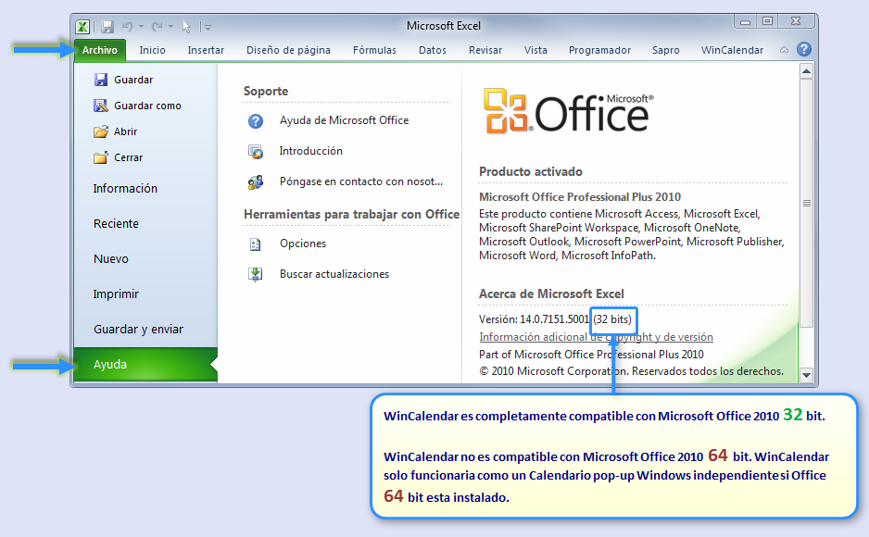Open Opciones using its icon
The image size is (869, 537).
[x=254, y=244]
